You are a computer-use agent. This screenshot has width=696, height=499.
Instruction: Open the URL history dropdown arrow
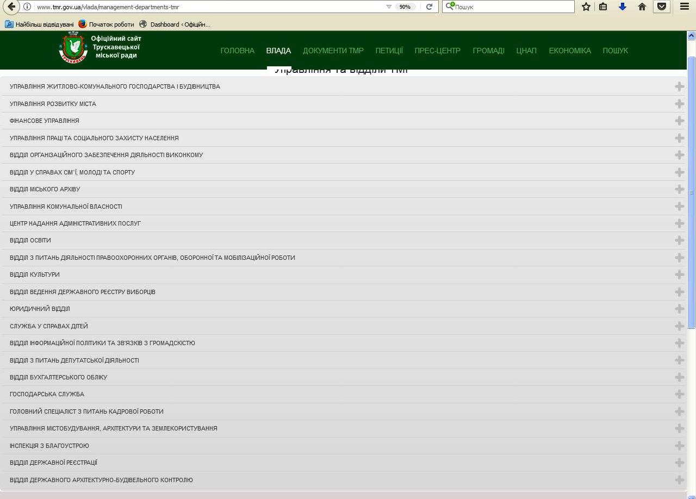(x=389, y=7)
